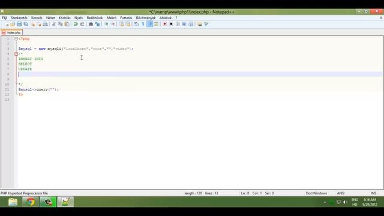
Task: Toggle INS insert mode in status bar
Action: [373, 193]
